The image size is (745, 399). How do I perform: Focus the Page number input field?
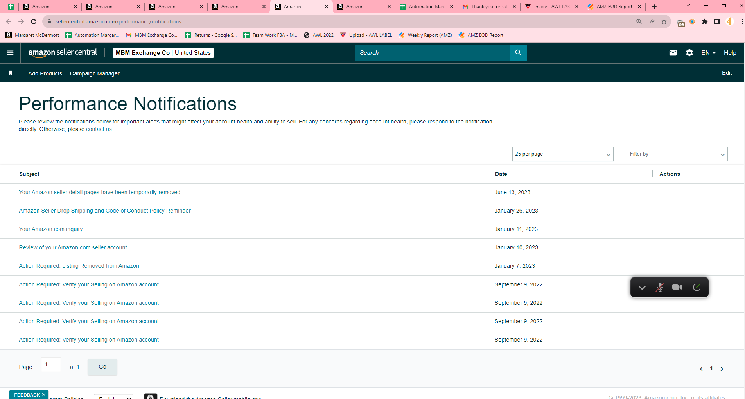pos(51,365)
